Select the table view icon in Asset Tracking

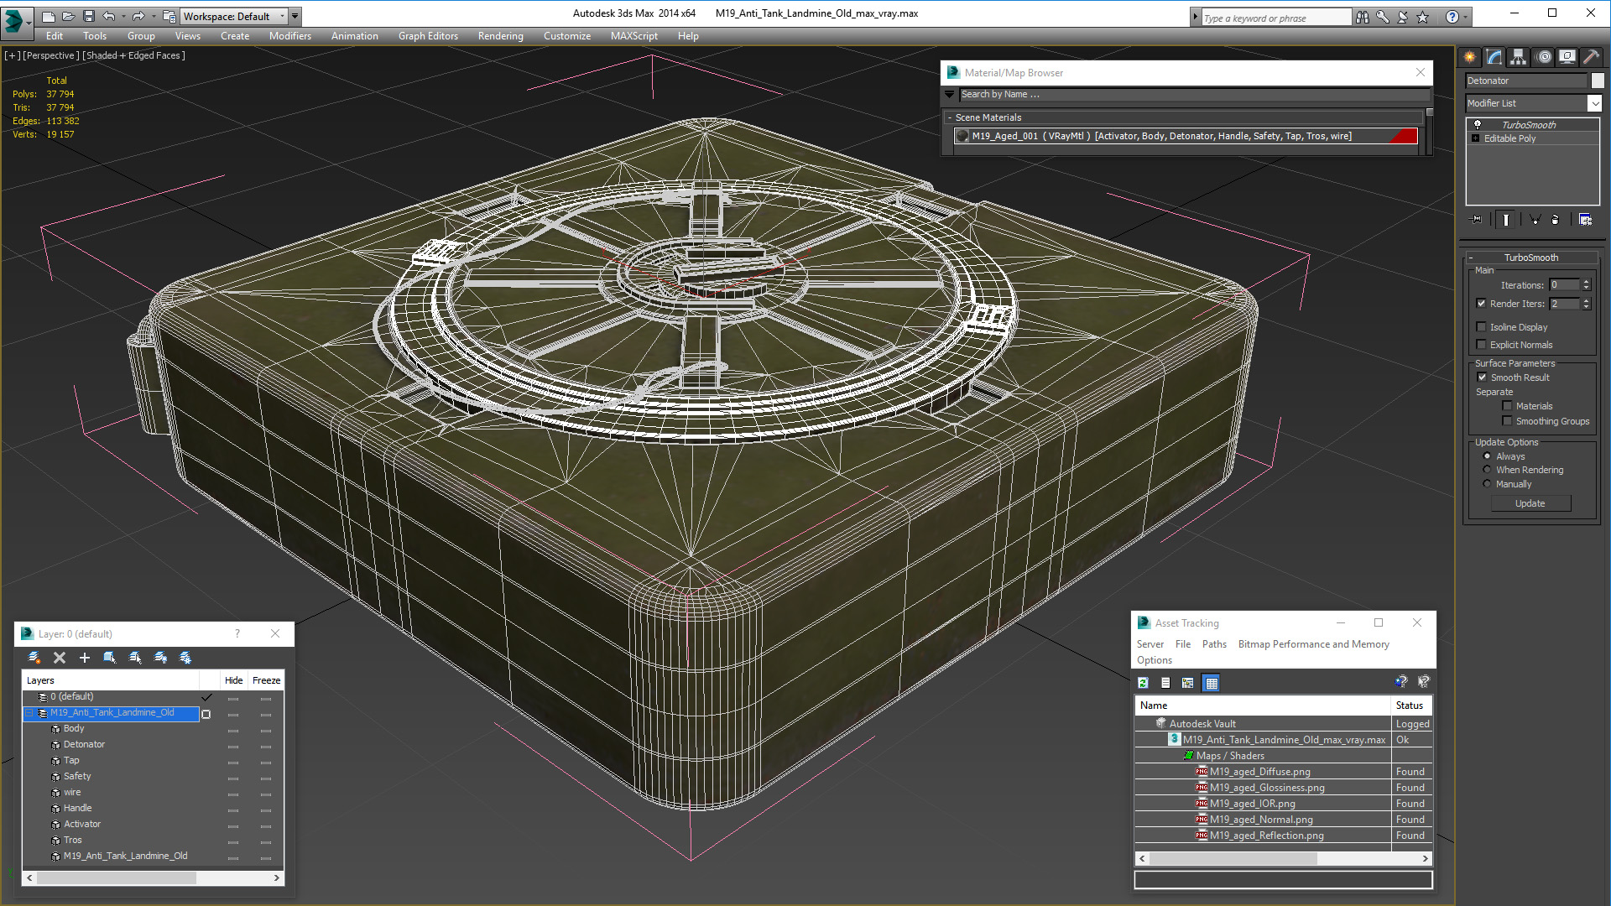click(x=1211, y=683)
